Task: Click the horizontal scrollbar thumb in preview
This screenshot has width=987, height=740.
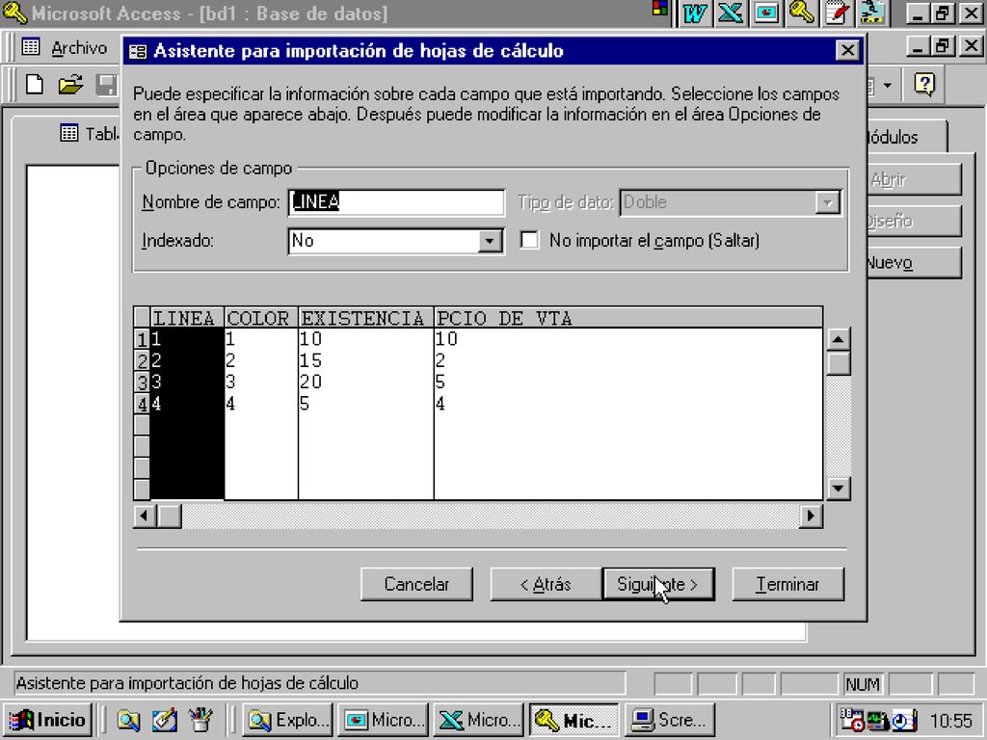Action: click(169, 516)
